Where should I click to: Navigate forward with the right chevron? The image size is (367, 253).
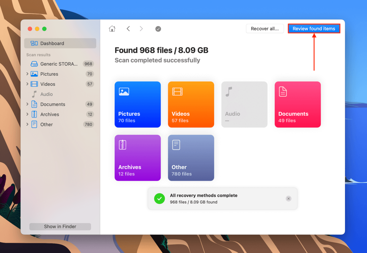141,29
